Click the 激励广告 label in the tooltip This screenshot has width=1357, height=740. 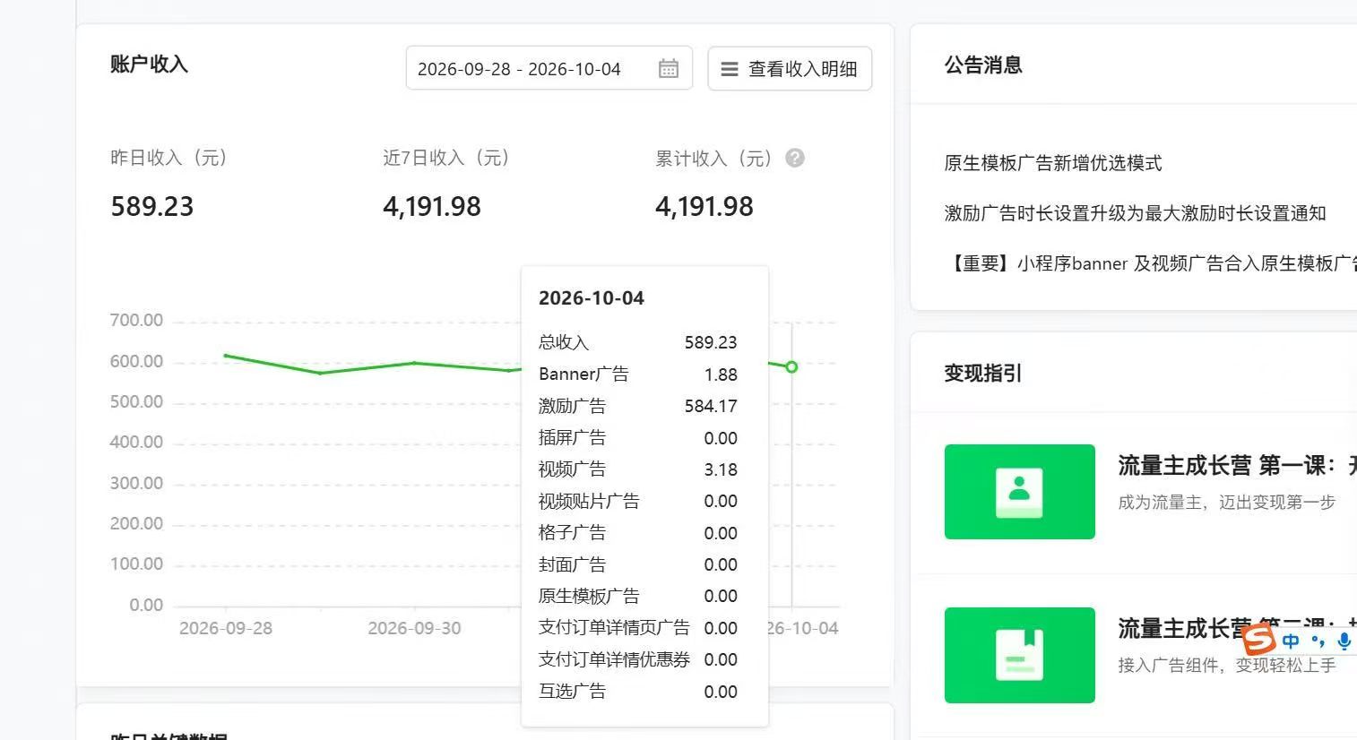point(572,406)
